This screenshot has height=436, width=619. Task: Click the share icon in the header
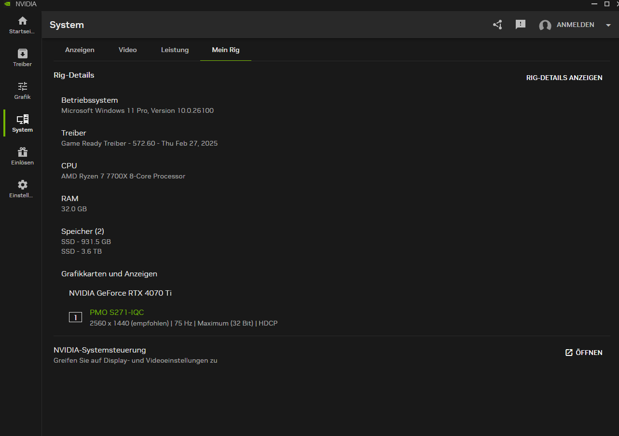pos(497,25)
